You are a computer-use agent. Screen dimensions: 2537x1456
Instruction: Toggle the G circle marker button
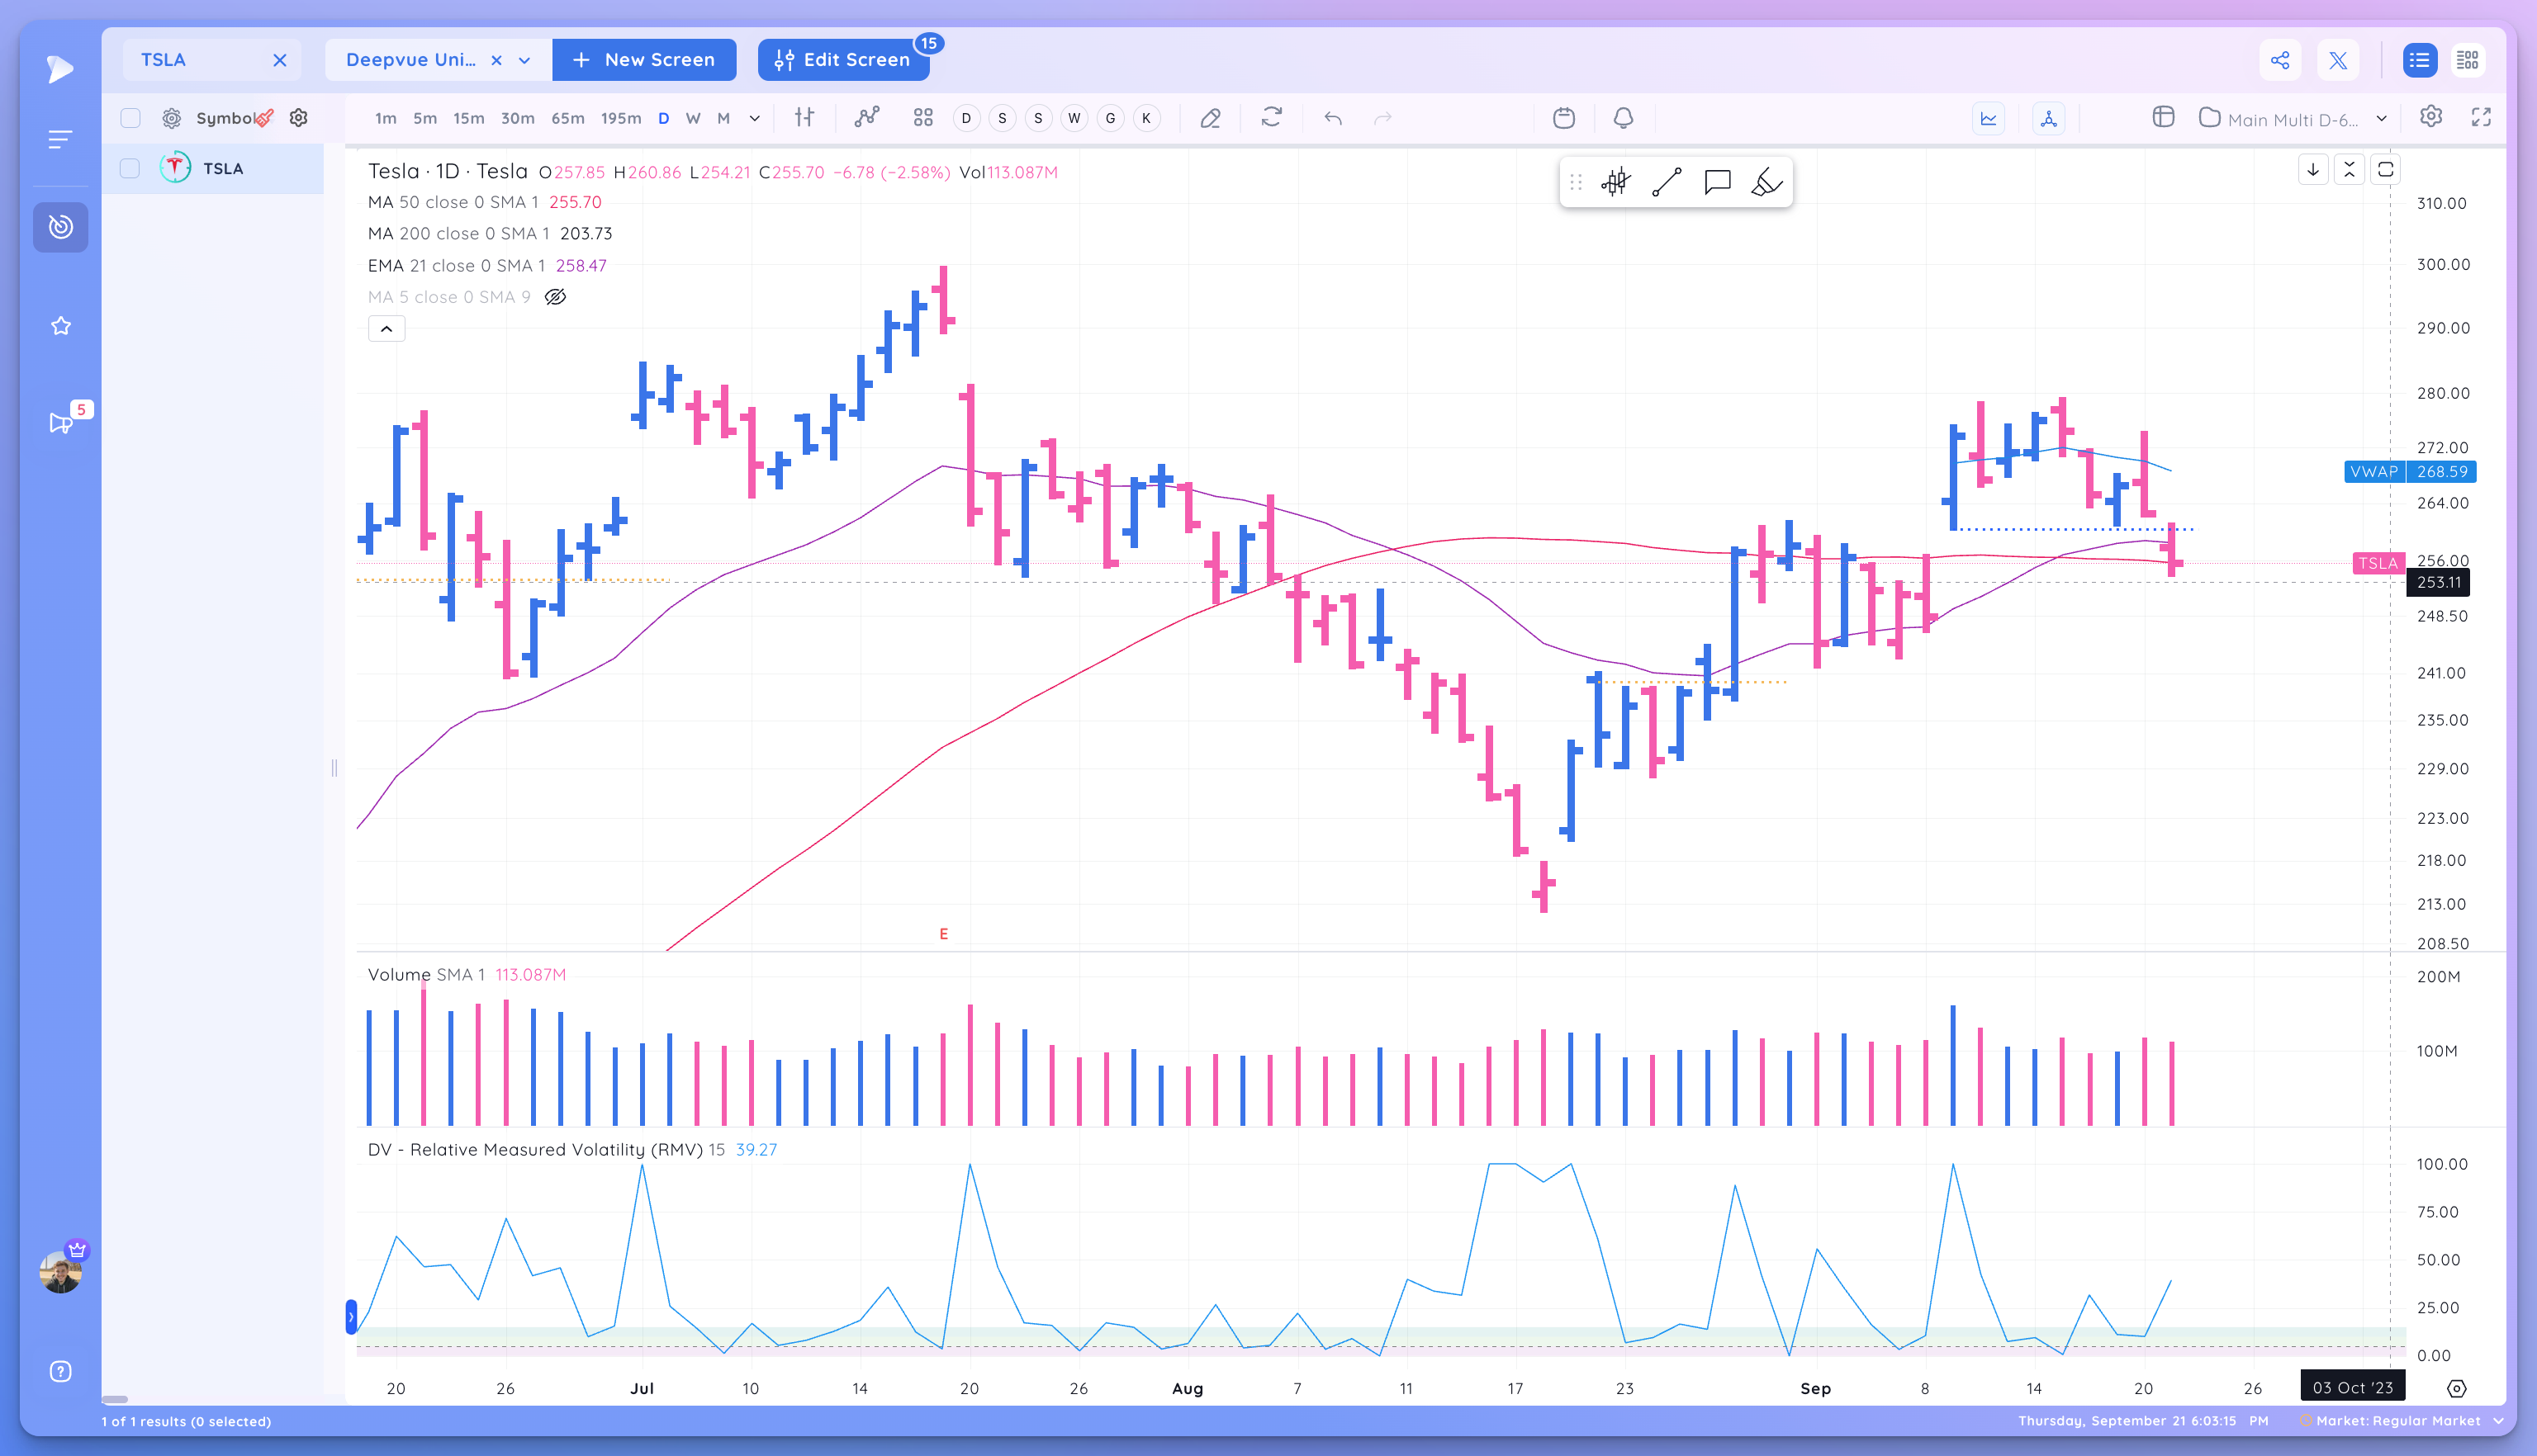pyautogui.click(x=1109, y=118)
